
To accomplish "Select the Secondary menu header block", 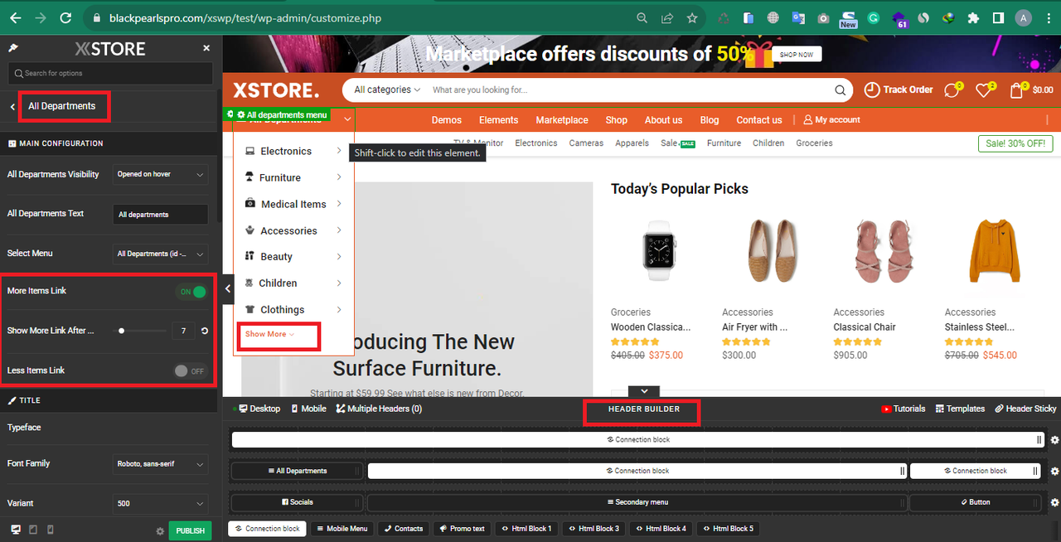I will click(637, 502).
